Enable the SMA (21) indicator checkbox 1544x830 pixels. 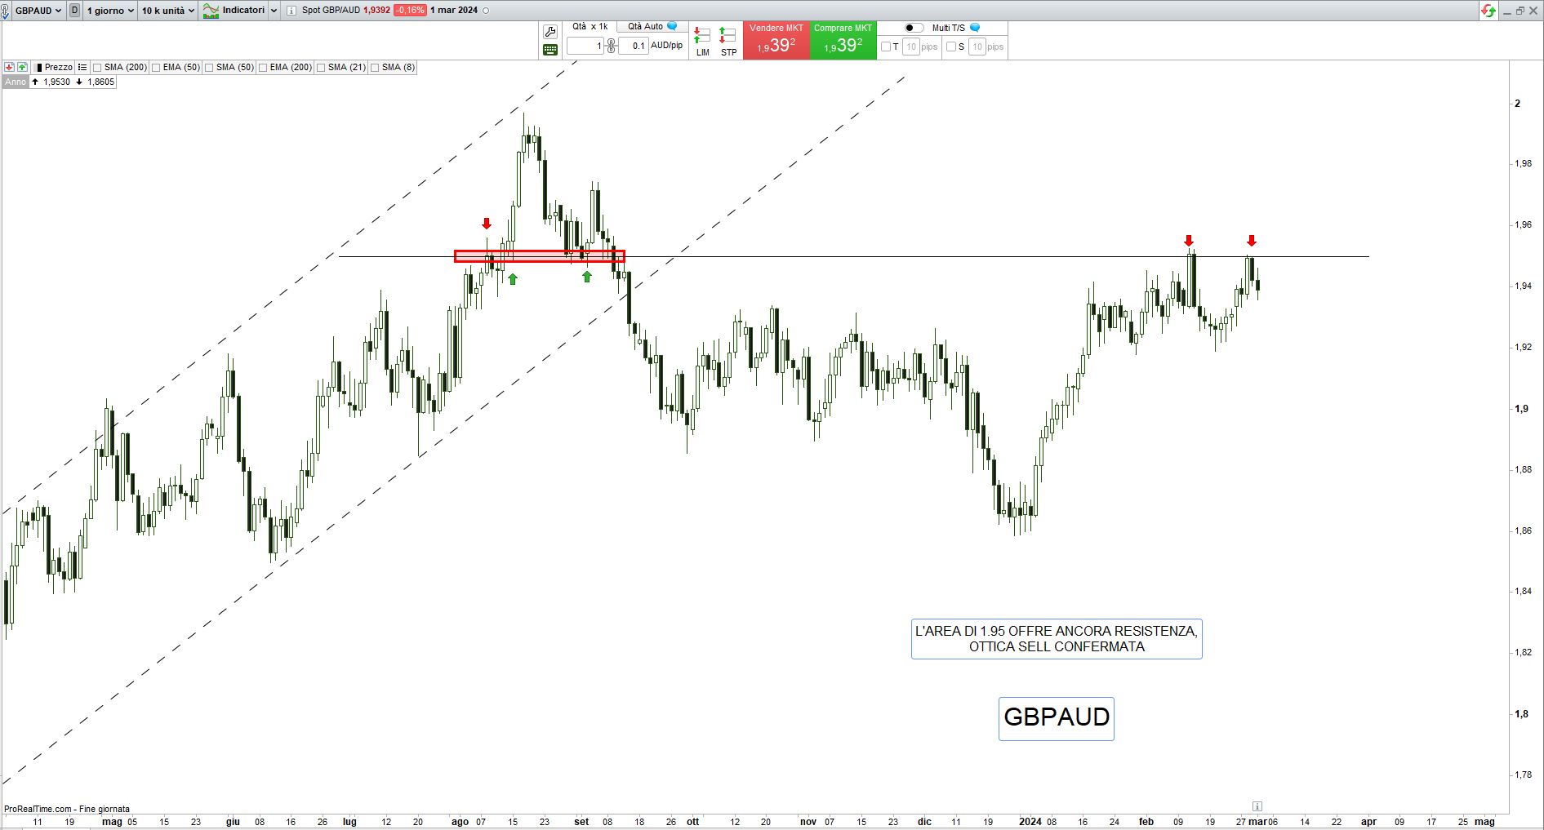pos(321,68)
